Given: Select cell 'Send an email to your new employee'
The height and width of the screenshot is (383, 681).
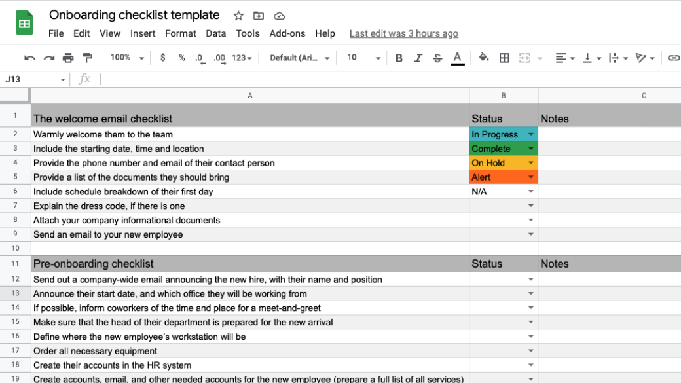Looking at the screenshot, I should pyautogui.click(x=250, y=234).
